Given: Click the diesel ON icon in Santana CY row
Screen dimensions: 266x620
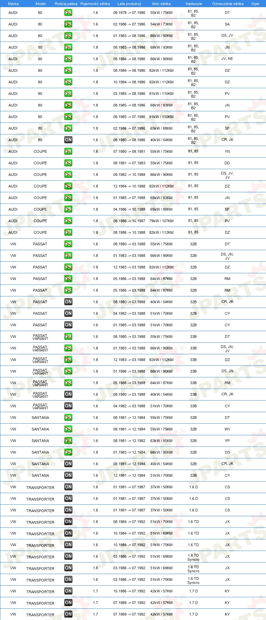Looking at the screenshot, I should click(x=68, y=475).
